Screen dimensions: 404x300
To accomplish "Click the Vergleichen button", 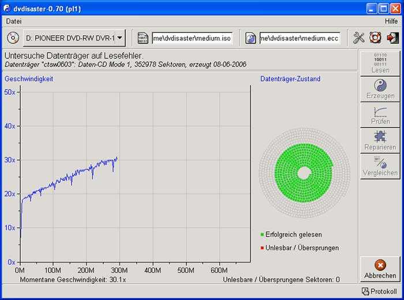I will click(380, 166).
